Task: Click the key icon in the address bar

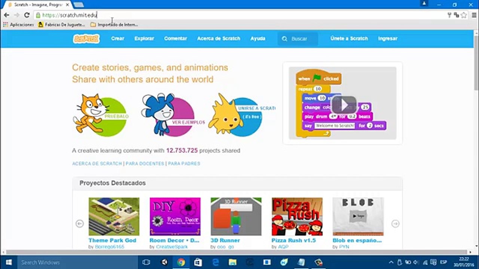Action: (x=449, y=15)
